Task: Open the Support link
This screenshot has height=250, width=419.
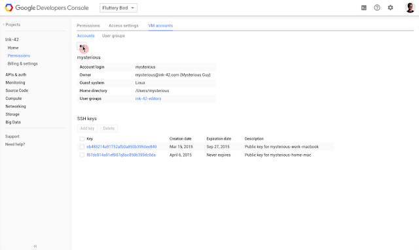Action: click(12, 136)
